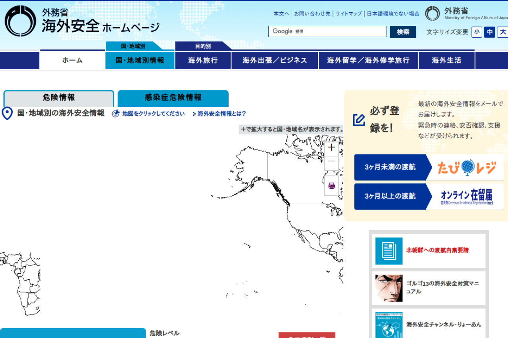508x338 pixels.
Task: Open 海外留学／海外修学旅行 navigation item
Action: [368, 60]
